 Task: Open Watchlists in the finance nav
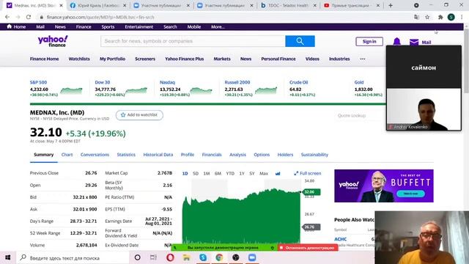click(x=79, y=59)
